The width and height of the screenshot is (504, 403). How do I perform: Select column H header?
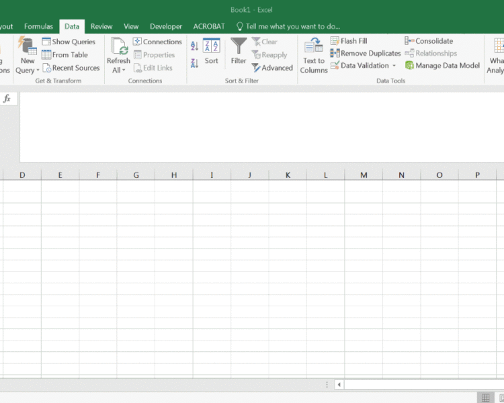pyautogui.click(x=174, y=175)
